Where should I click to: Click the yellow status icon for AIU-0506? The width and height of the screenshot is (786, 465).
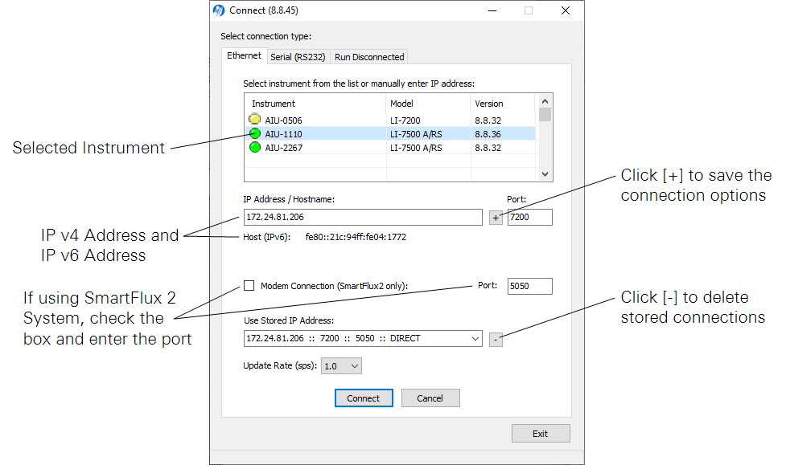coord(255,120)
